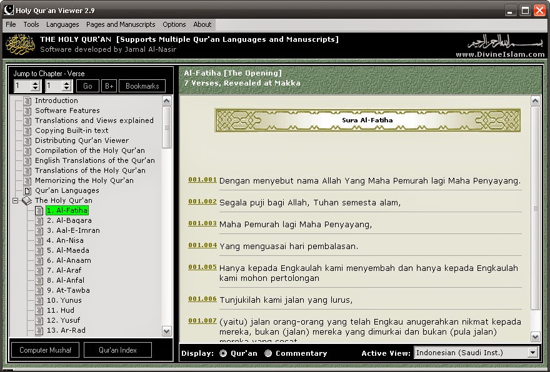Click the Al-Fatiha chapter page icon

(x=39, y=211)
